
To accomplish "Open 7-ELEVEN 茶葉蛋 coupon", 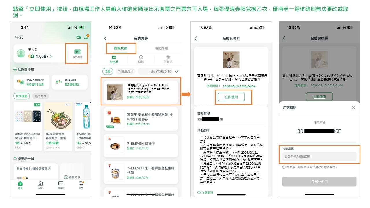I will [141, 146].
